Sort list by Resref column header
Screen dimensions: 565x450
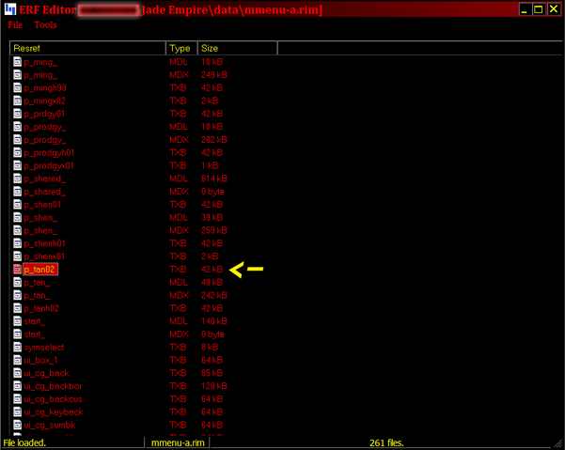[x=87, y=48]
